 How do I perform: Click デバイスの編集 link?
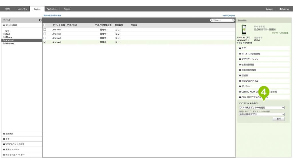pyautogui.click(x=280, y=33)
